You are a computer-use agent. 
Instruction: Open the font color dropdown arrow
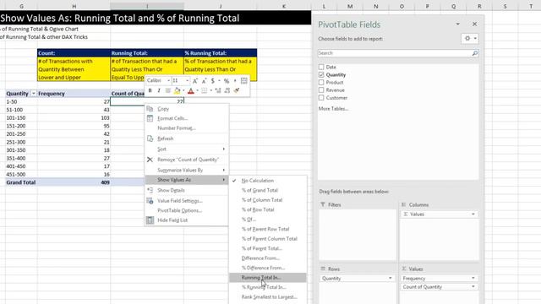coord(197,90)
